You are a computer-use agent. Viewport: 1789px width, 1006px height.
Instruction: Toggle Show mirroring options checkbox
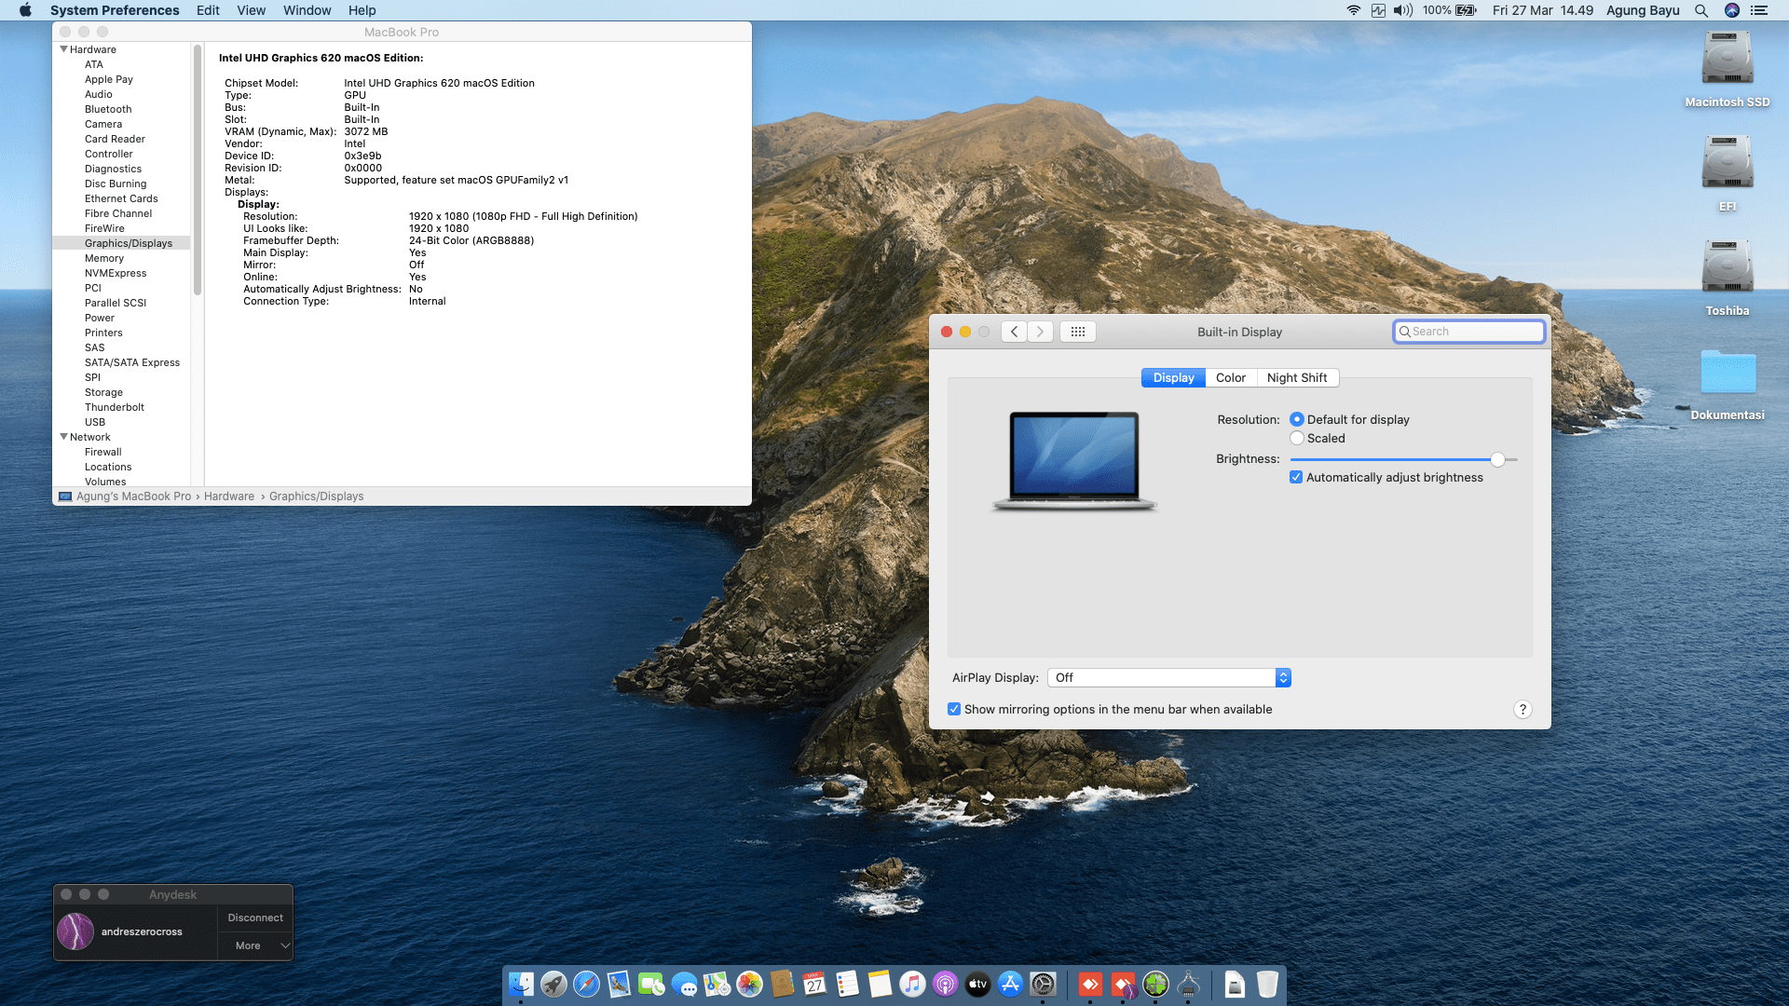[x=954, y=710]
